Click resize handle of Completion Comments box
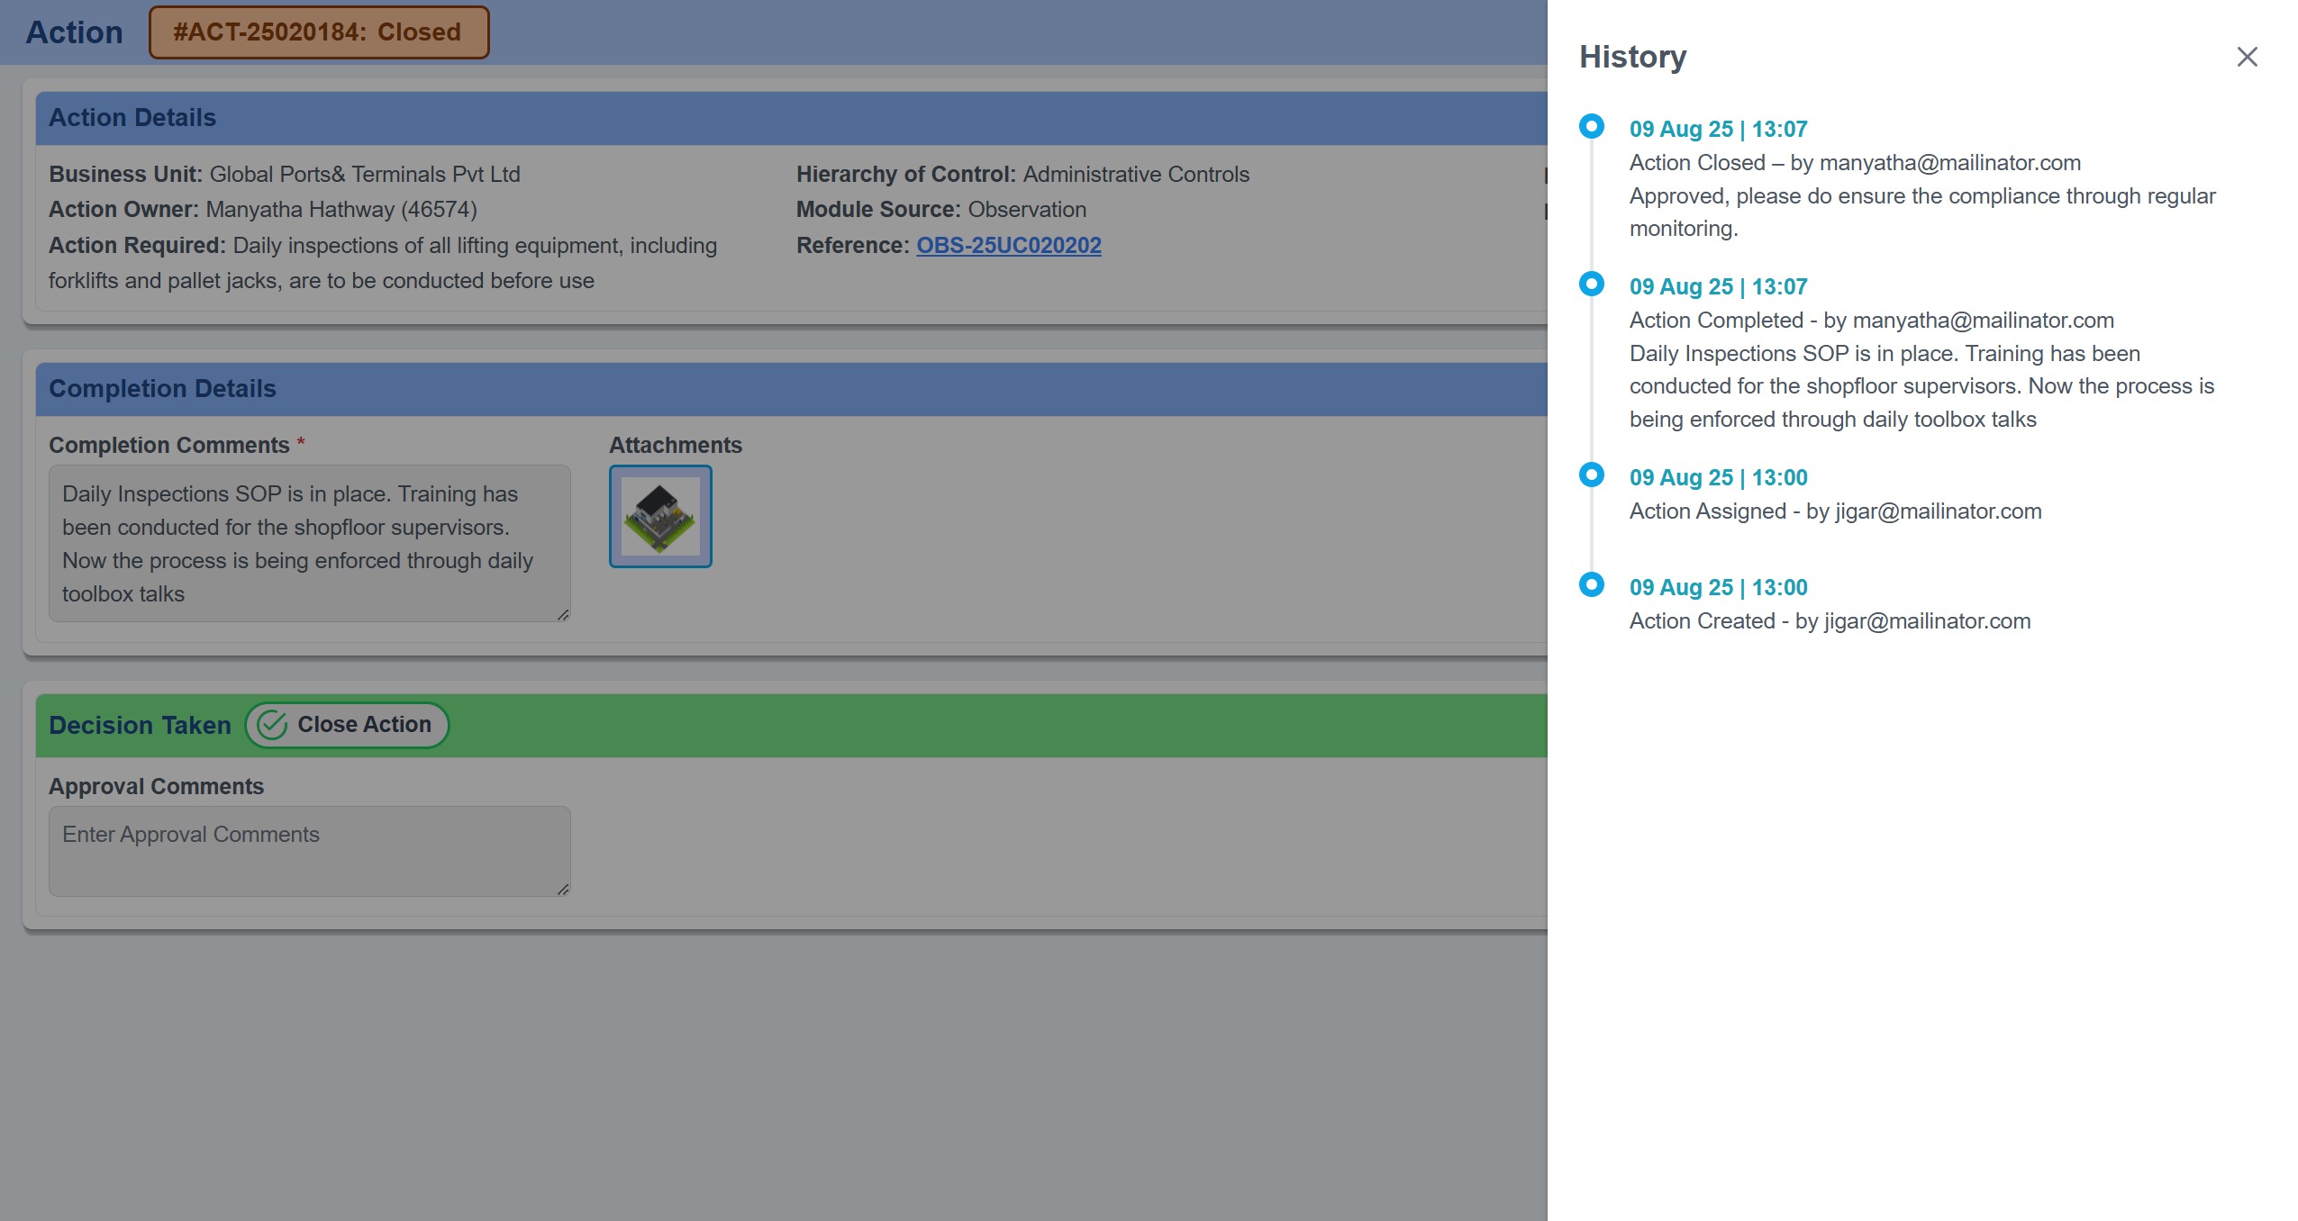This screenshot has width=2298, height=1221. click(x=563, y=615)
